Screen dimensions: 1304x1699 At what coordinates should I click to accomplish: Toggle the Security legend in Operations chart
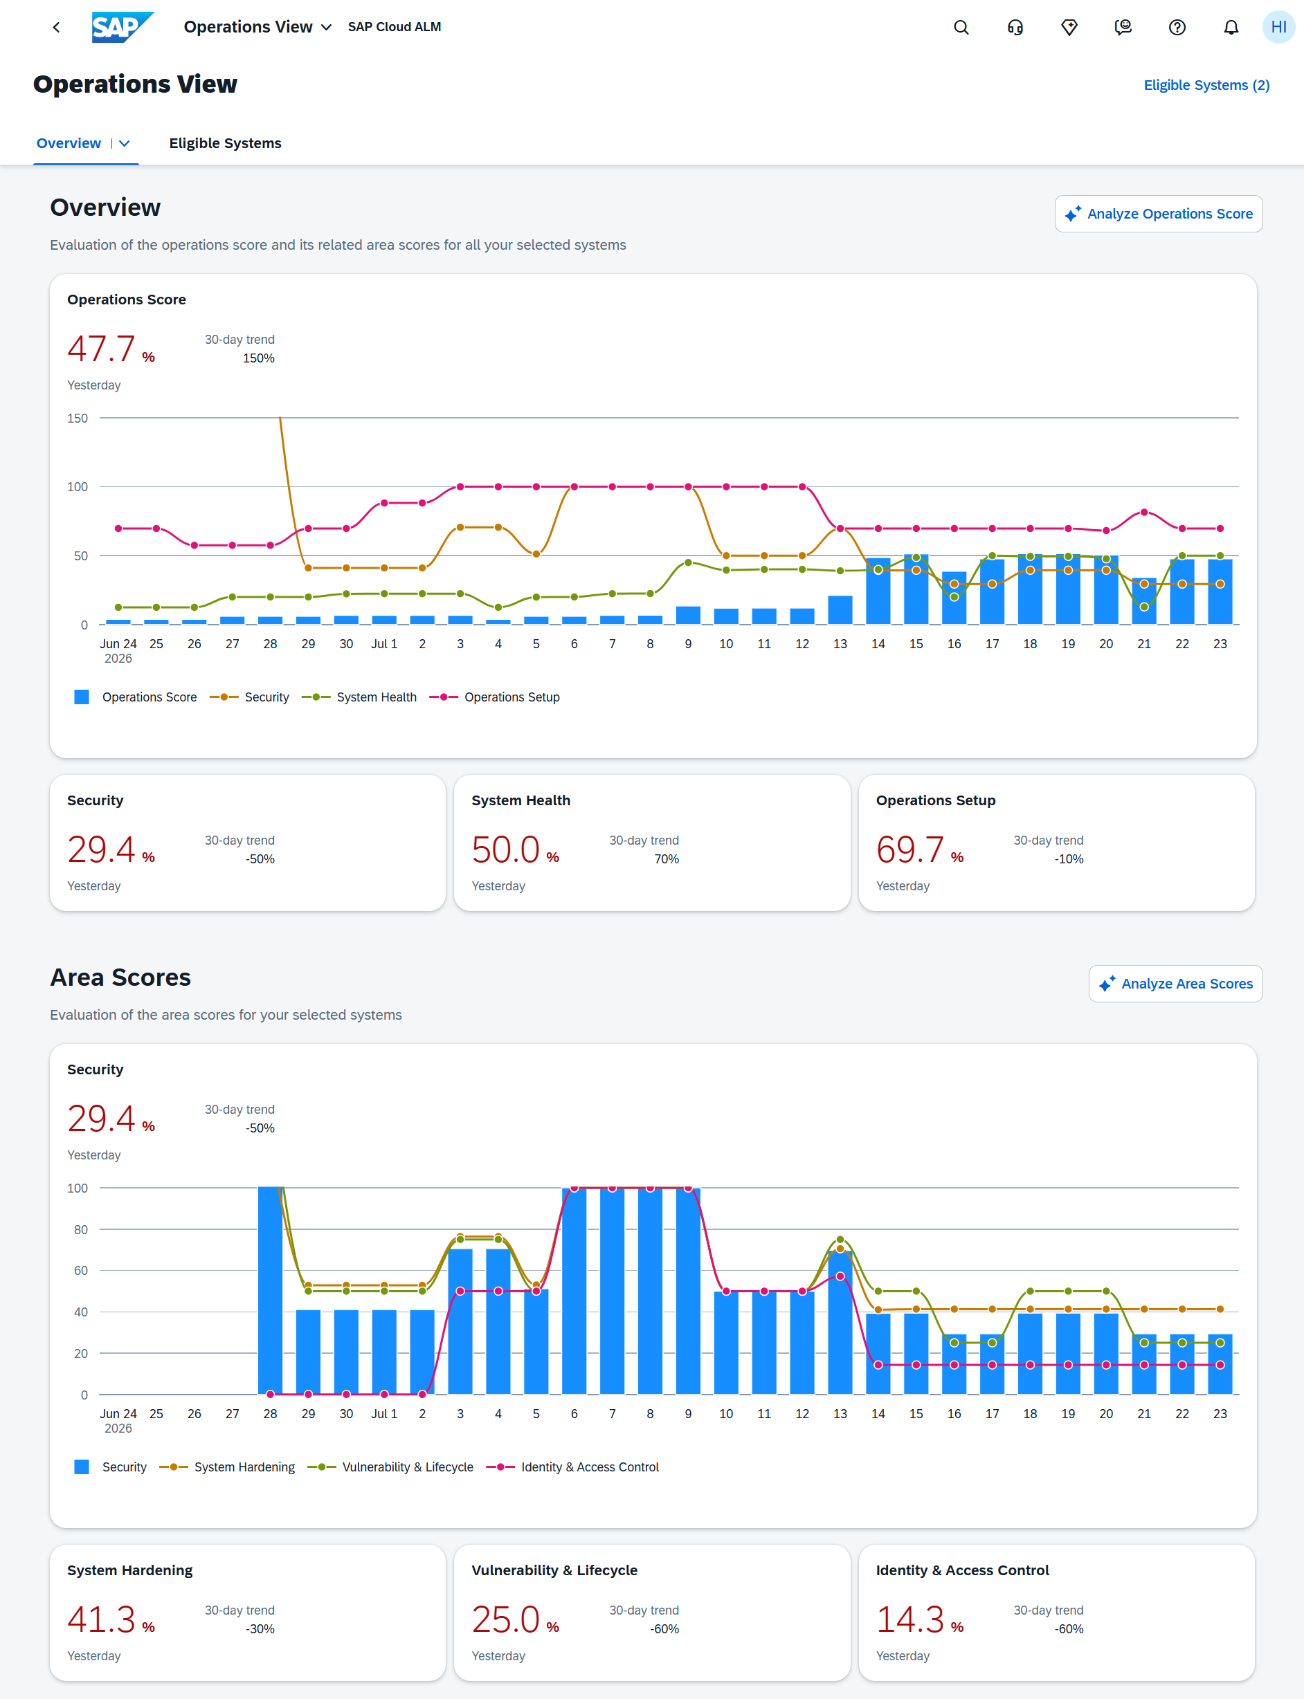(x=249, y=697)
